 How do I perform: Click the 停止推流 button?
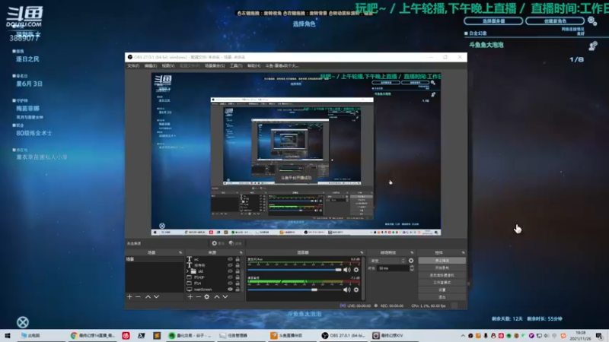[442, 261]
